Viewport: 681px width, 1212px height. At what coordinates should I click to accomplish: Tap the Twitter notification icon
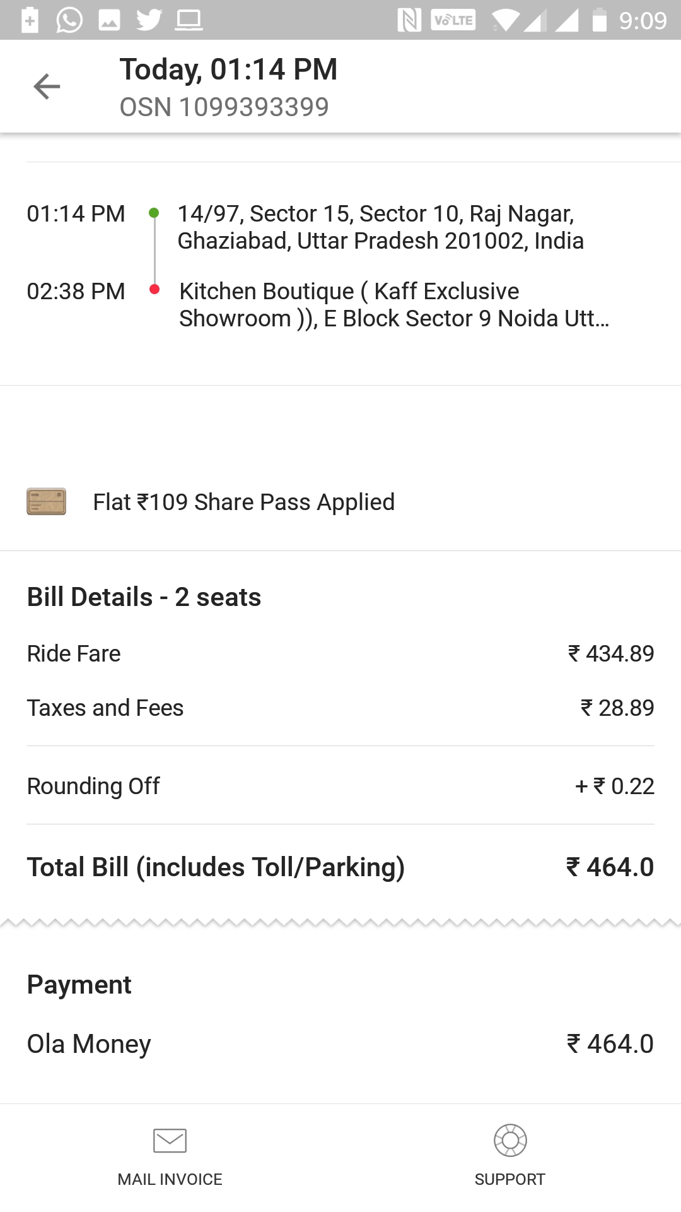pyautogui.click(x=149, y=20)
